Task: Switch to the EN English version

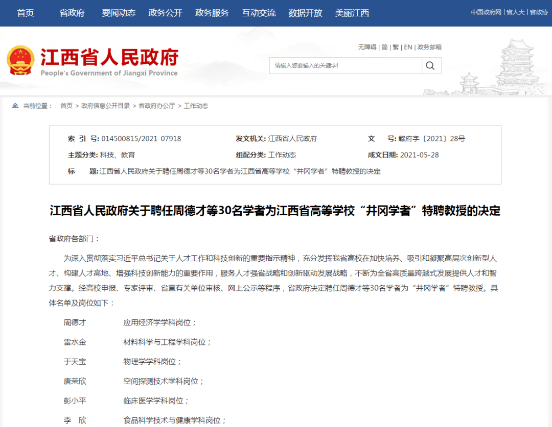Action: click(x=408, y=47)
